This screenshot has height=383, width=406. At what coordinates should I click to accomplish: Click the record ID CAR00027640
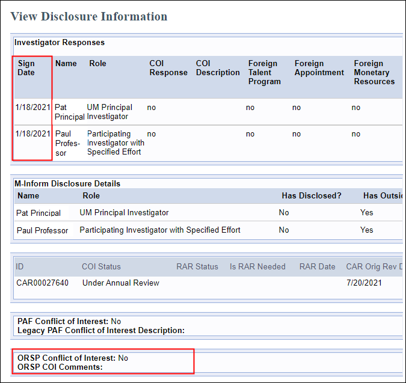(43, 283)
